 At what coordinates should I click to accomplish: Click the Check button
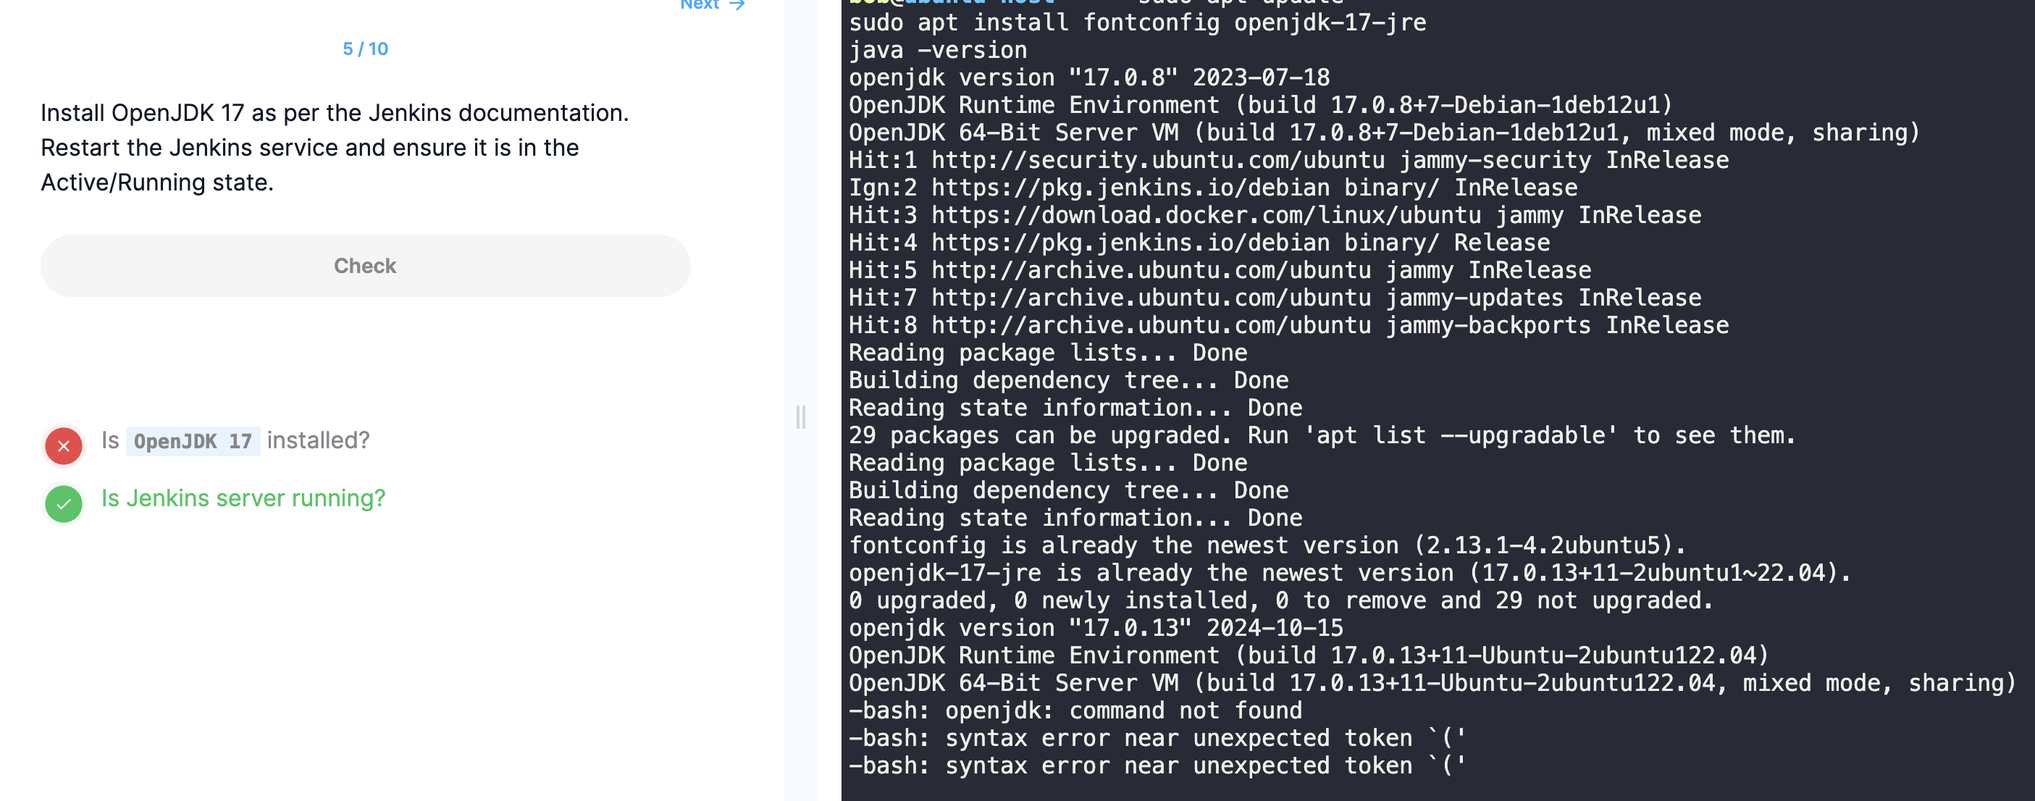[x=365, y=267]
